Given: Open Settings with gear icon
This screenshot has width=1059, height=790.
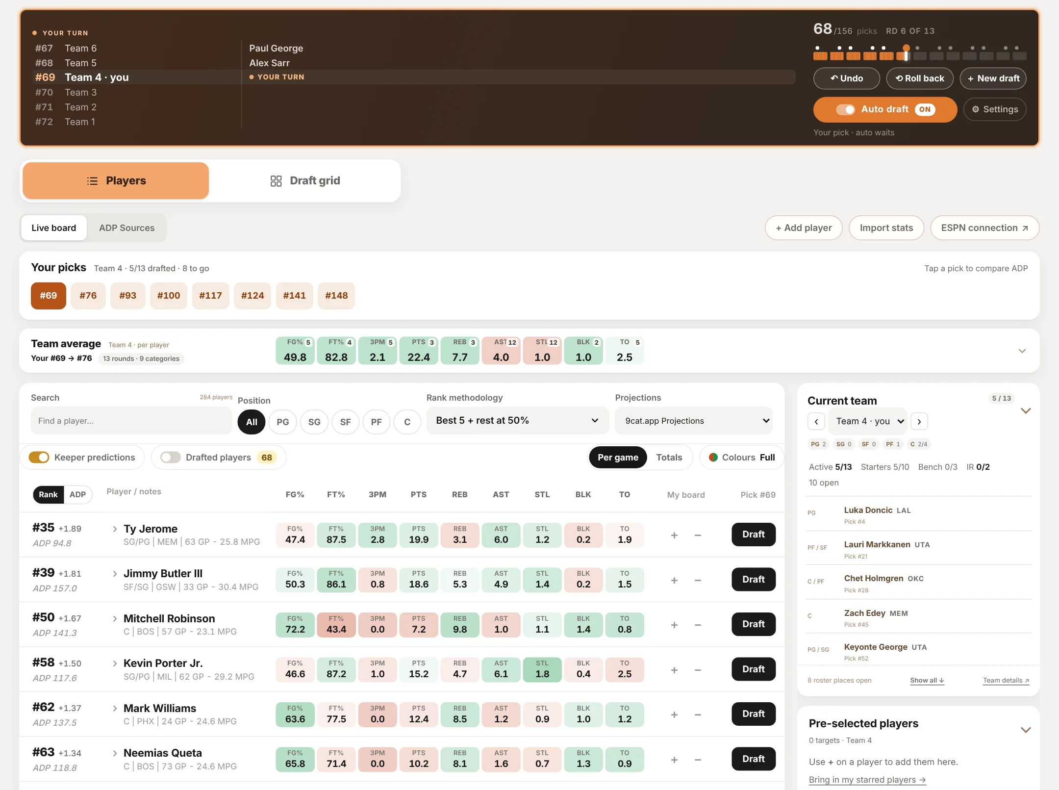Looking at the screenshot, I should coord(995,109).
